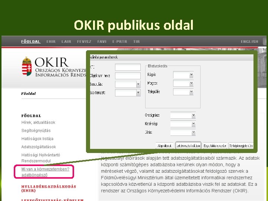Expand the Régió dropdown

(x=191, y=75)
